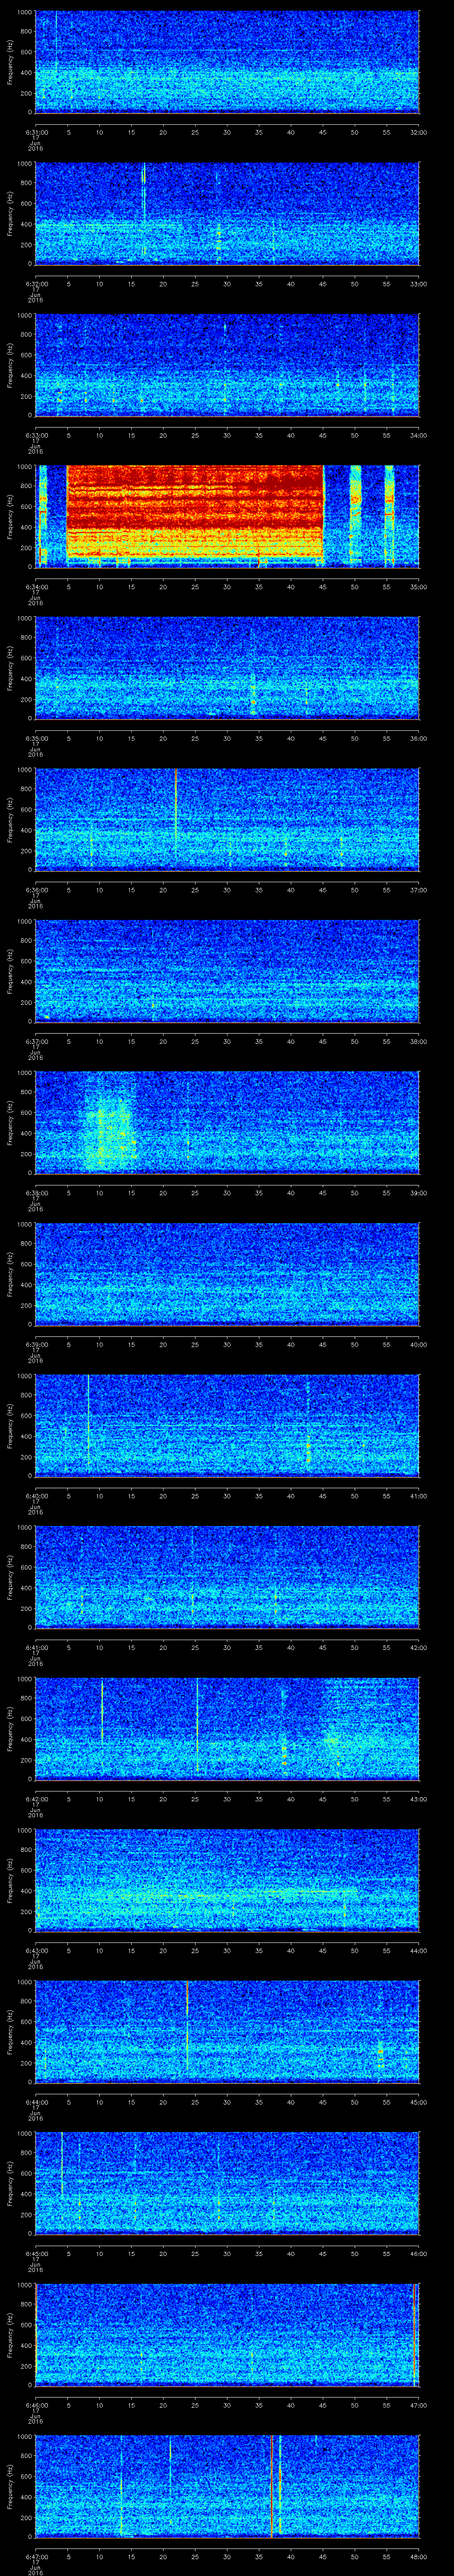Click the 6:41:00 spectrogram panel
Screen dimensions: 454x2576
click(227, 1577)
